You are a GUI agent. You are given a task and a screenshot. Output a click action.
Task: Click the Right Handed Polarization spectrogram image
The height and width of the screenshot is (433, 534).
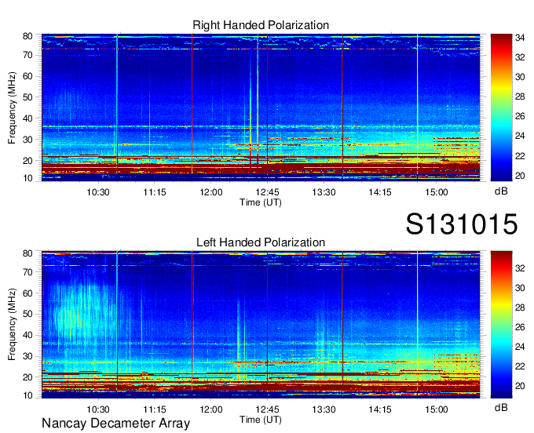click(261, 107)
